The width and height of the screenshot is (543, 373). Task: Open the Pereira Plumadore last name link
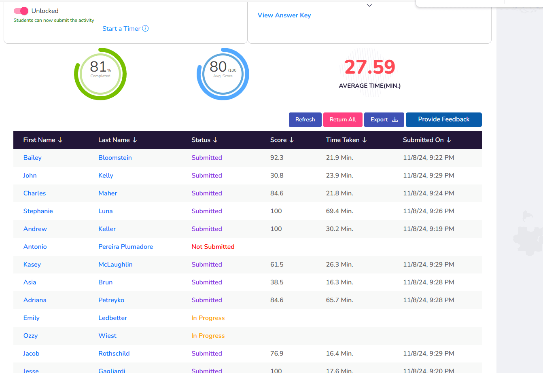[125, 247]
